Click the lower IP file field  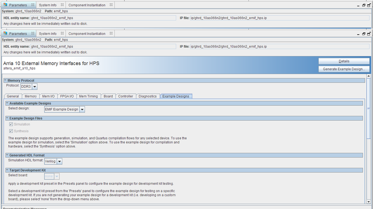tap(280, 46)
